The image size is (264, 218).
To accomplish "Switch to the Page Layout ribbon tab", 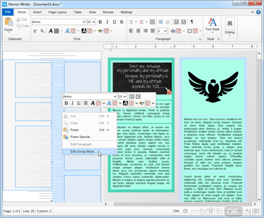I will pos(57,12).
